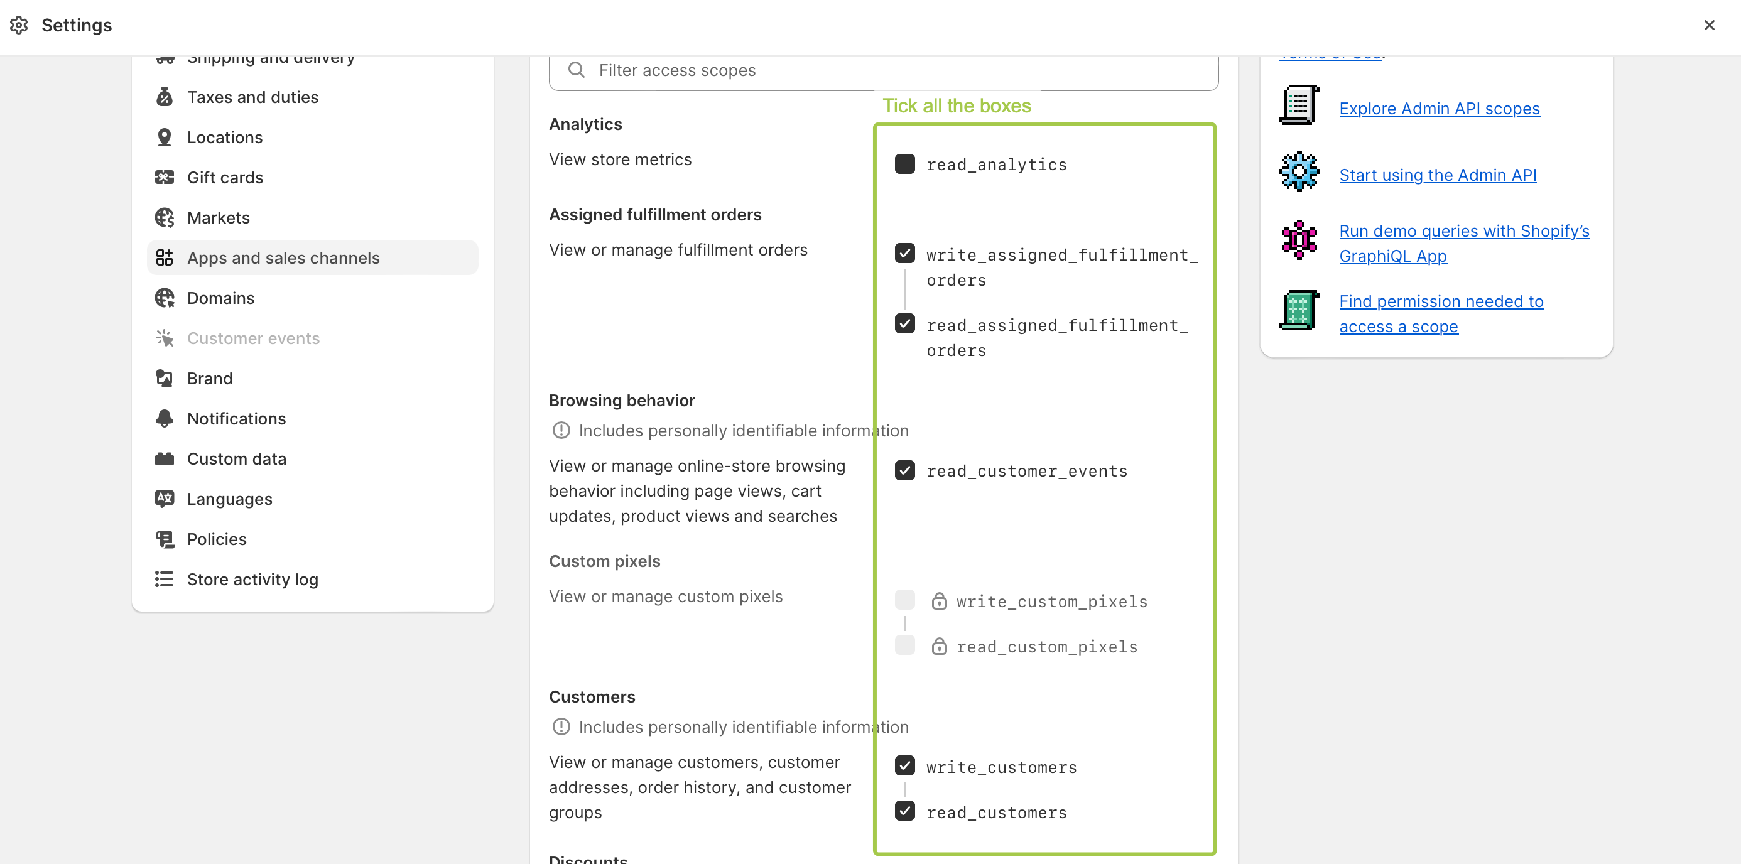1741x864 pixels.
Task: Click the Brand icon in sidebar
Action: pos(164,378)
